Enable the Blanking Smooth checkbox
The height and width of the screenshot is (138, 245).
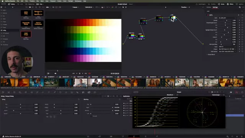(91, 116)
